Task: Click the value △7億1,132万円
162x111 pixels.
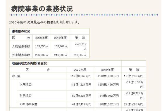Action: click(x=135, y=85)
